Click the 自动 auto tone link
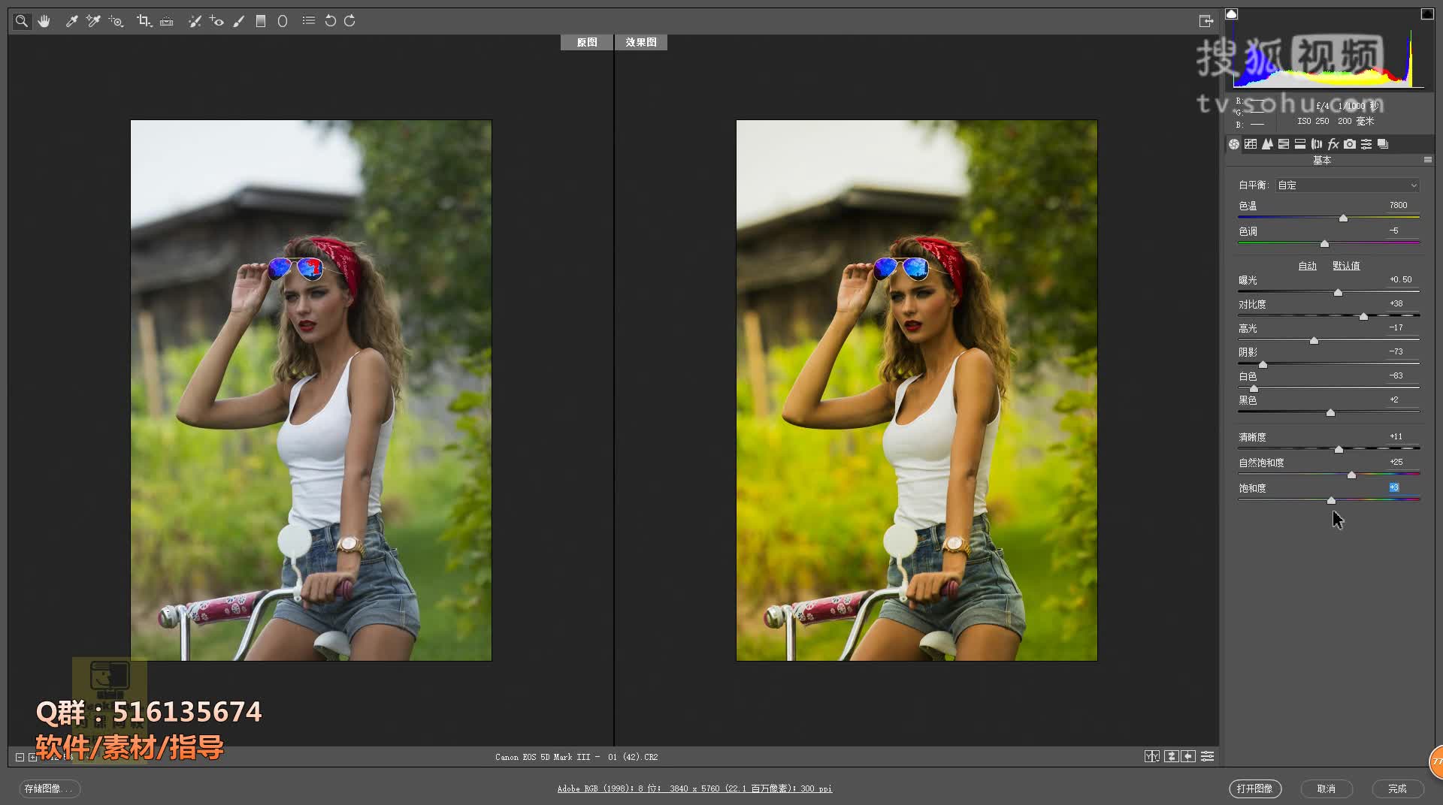This screenshot has height=805, width=1443. (1308, 266)
